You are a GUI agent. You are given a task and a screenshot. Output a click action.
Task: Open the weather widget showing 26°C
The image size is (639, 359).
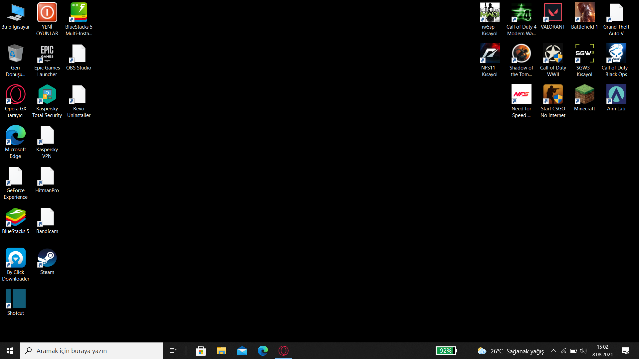[511, 351]
